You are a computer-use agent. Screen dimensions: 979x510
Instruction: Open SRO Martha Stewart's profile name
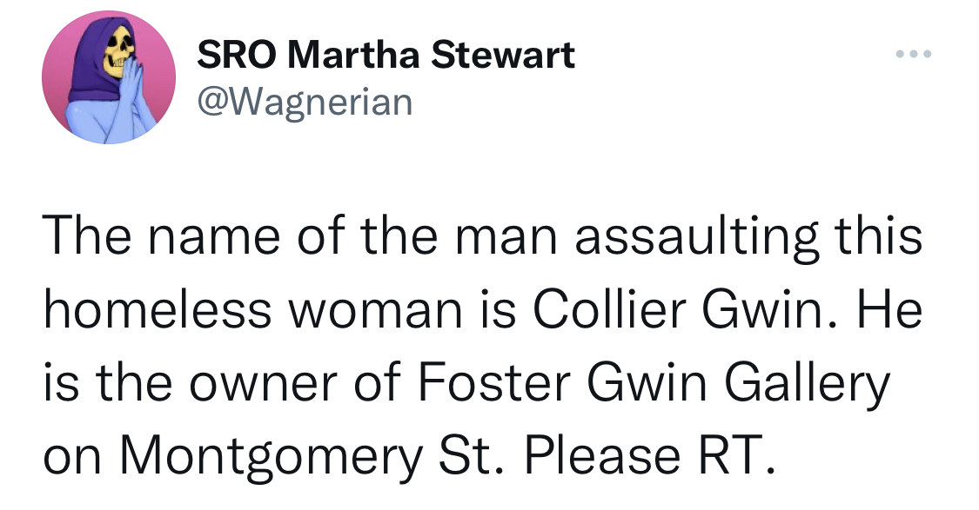[x=386, y=54]
